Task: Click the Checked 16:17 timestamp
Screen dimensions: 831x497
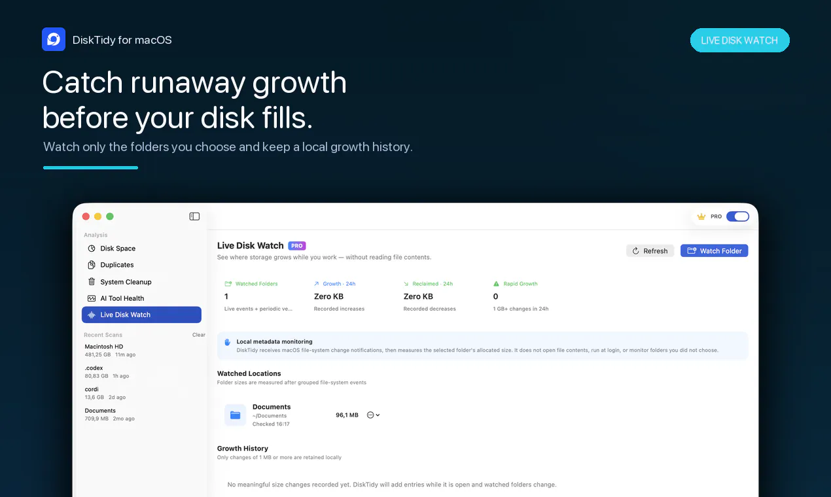Action: pyautogui.click(x=271, y=424)
